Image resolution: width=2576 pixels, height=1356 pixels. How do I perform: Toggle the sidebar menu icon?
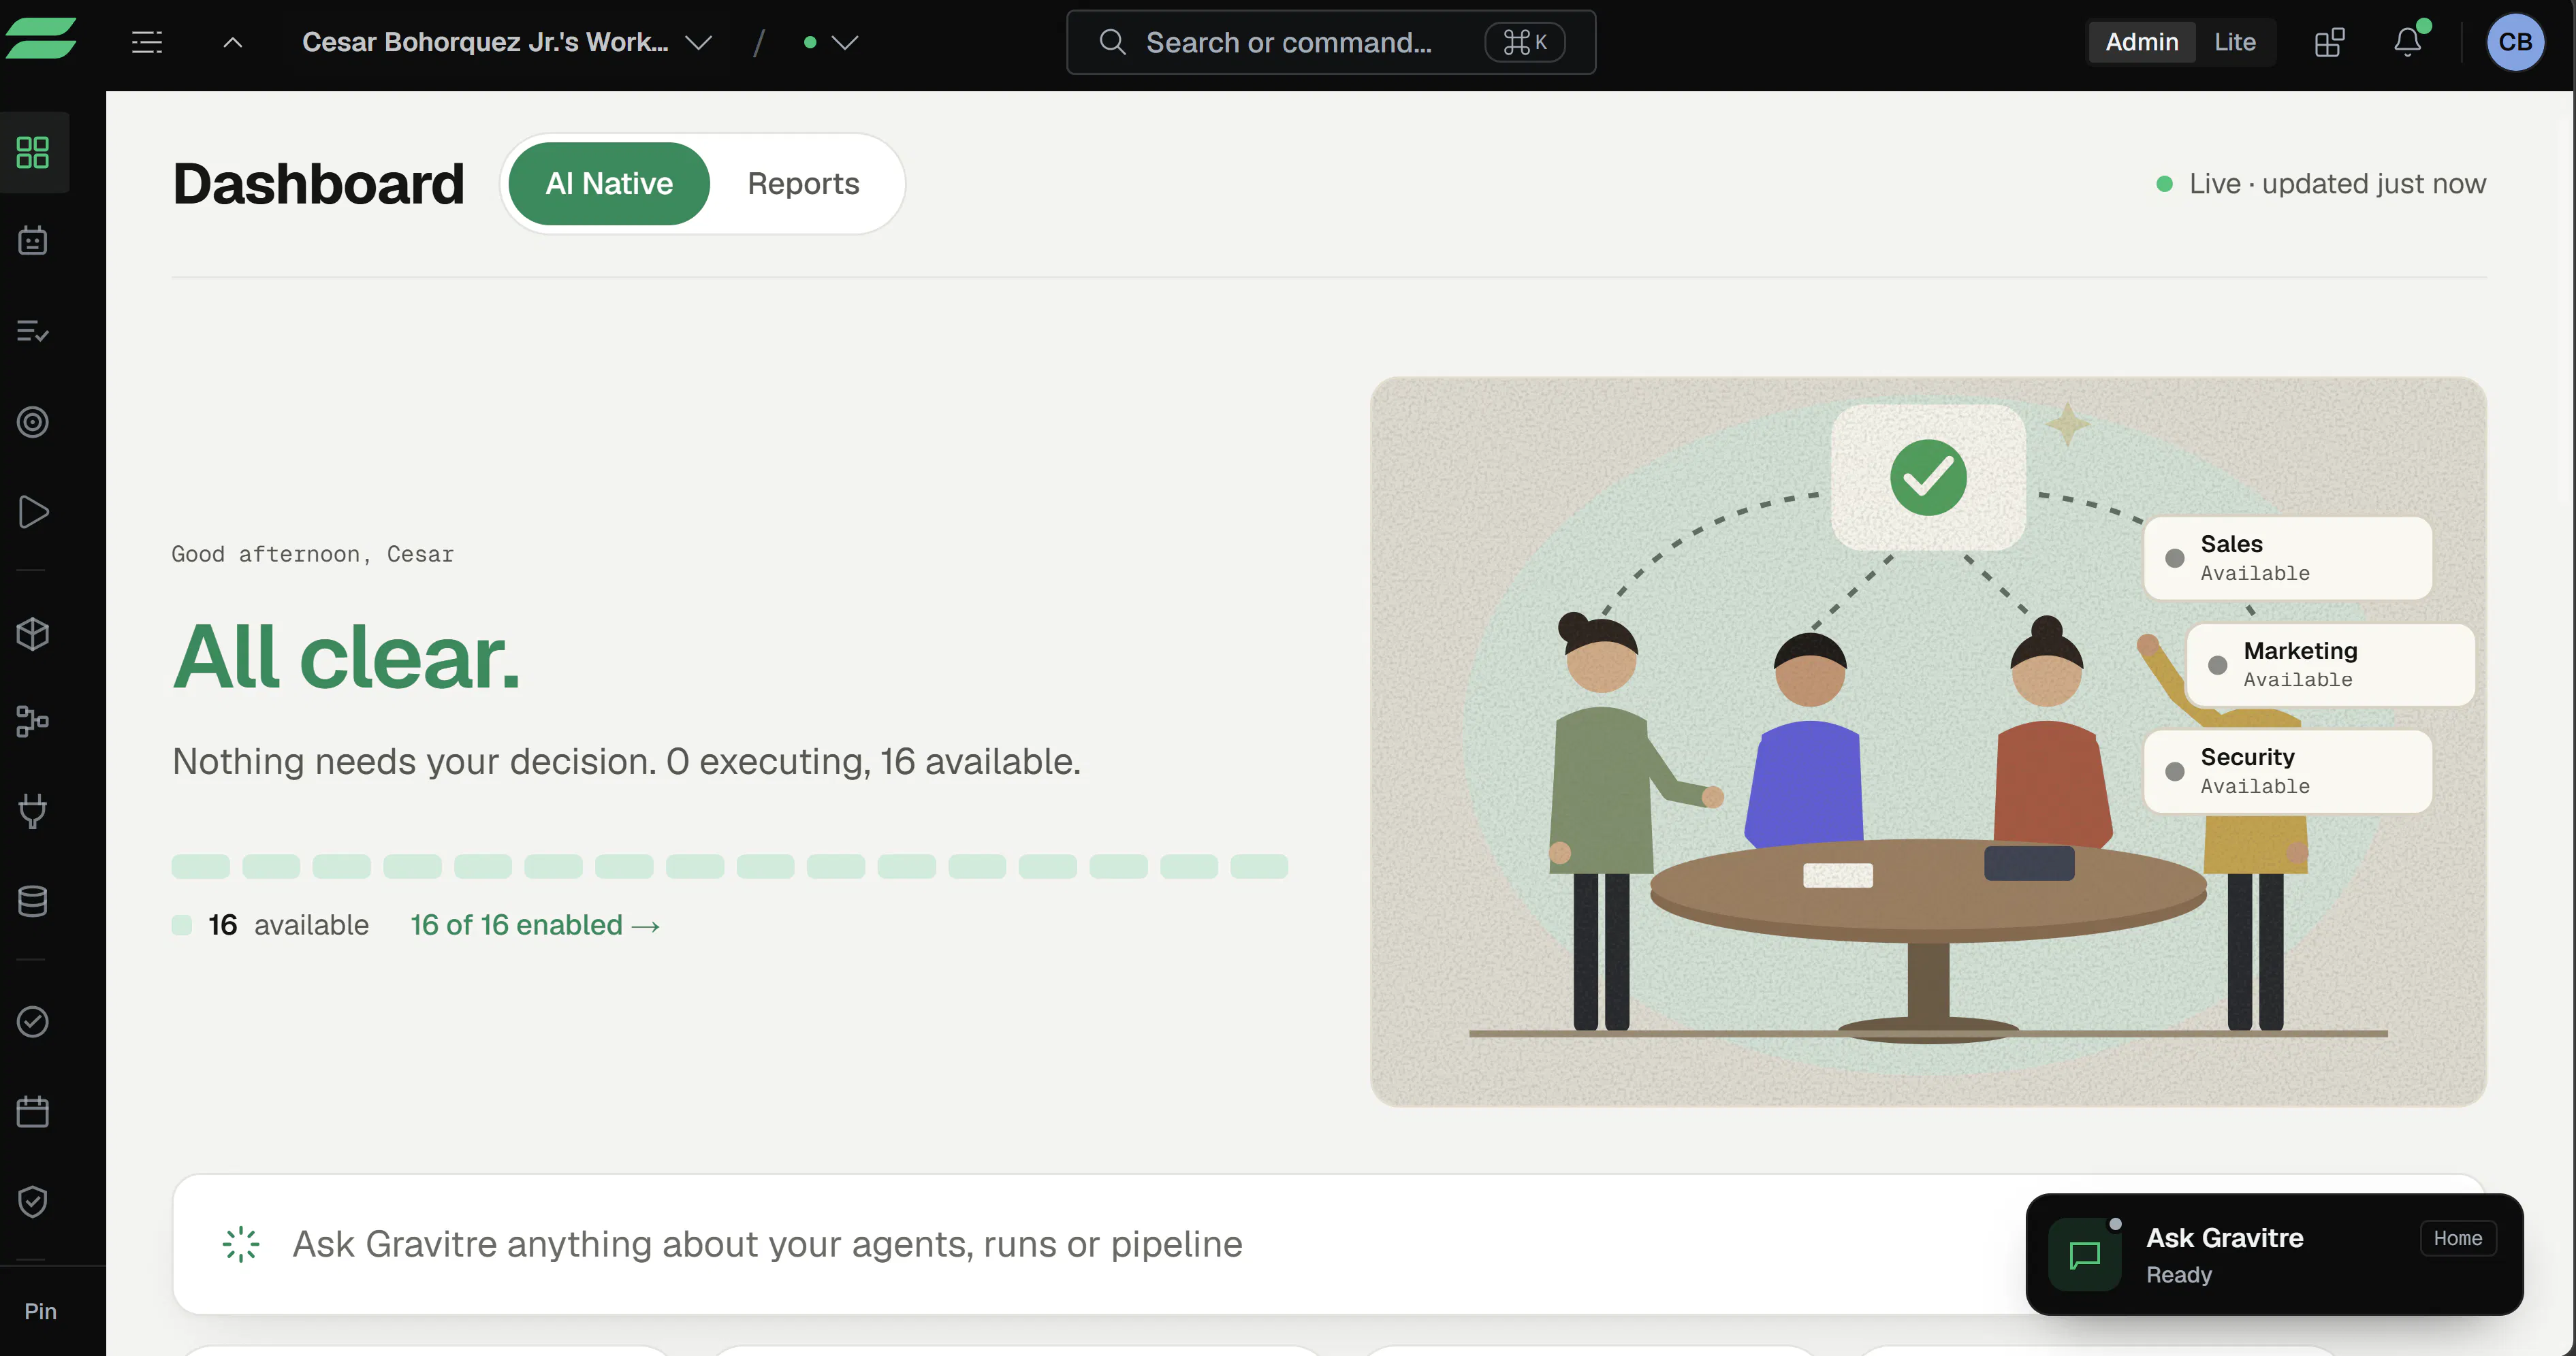147,42
